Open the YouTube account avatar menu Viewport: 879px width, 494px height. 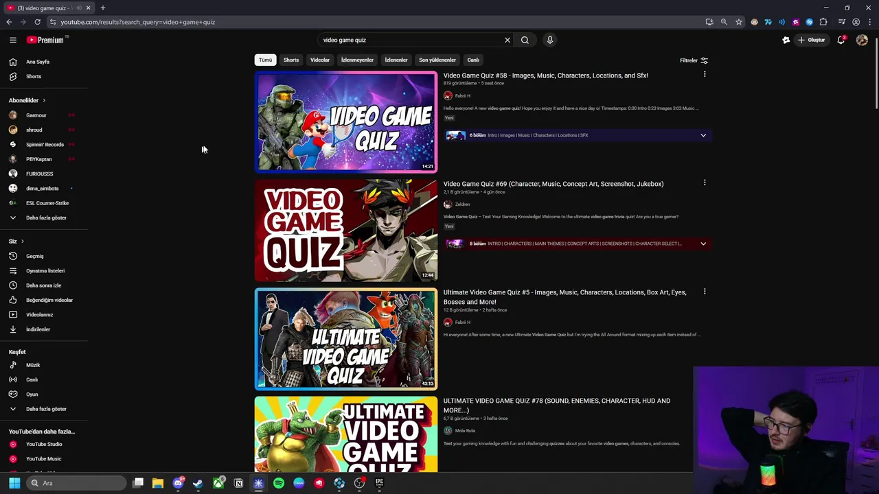(862, 40)
